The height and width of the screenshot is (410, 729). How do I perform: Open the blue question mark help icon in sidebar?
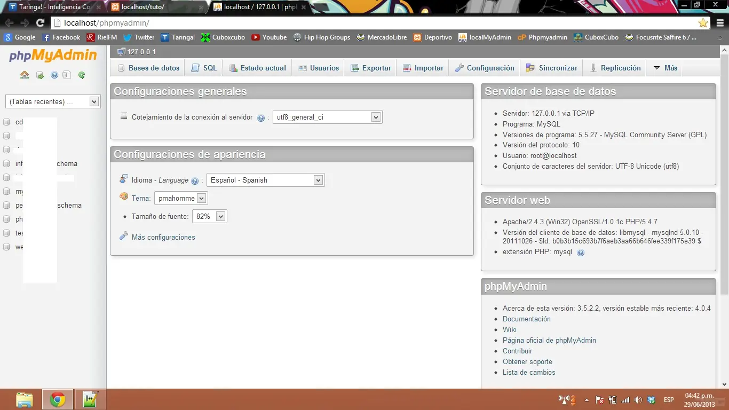click(54, 75)
